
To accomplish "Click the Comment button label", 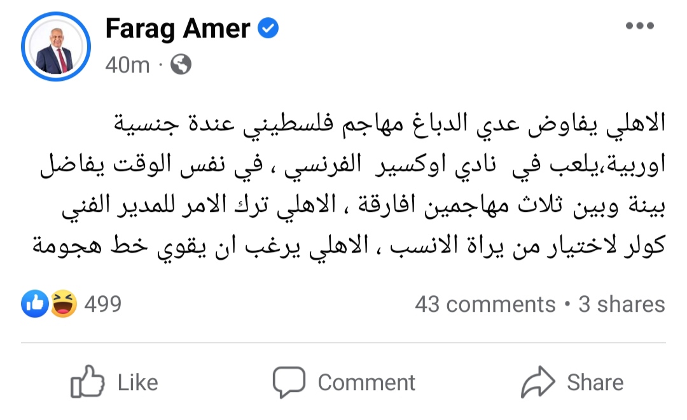I will [366, 382].
